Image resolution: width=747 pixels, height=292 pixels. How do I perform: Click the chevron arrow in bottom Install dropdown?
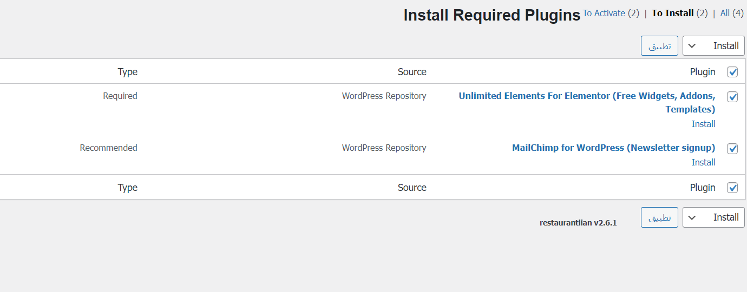point(692,217)
